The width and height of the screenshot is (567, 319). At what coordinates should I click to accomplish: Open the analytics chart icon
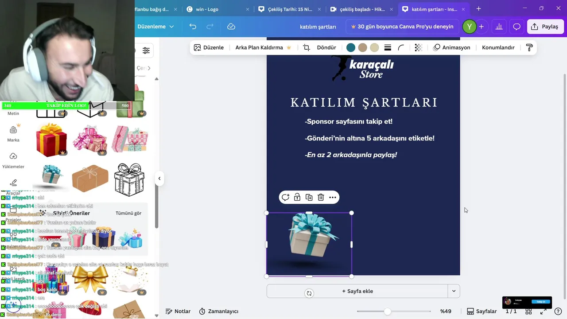click(x=499, y=27)
